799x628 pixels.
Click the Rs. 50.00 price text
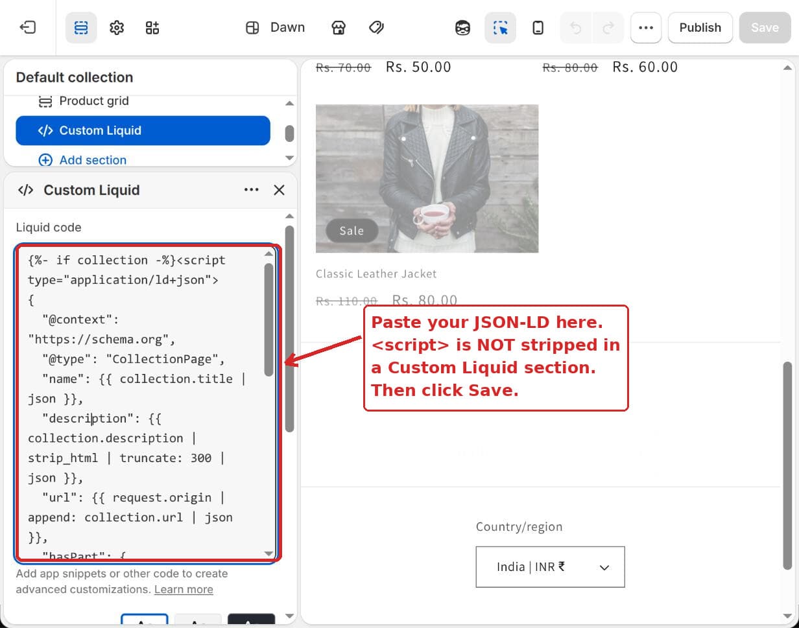tap(418, 67)
